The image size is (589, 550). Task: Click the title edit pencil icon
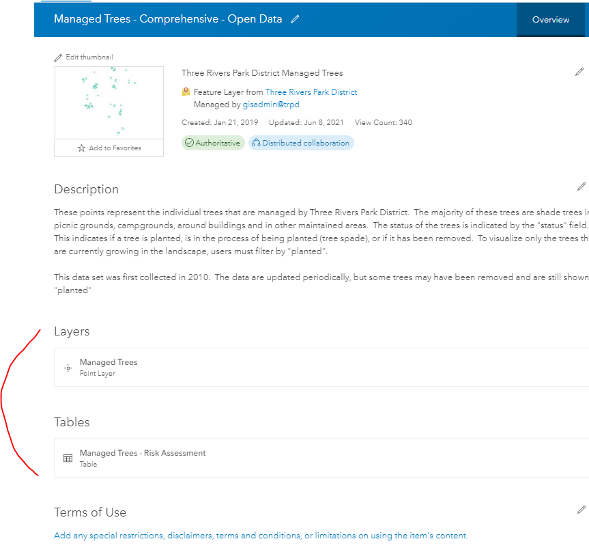295,19
